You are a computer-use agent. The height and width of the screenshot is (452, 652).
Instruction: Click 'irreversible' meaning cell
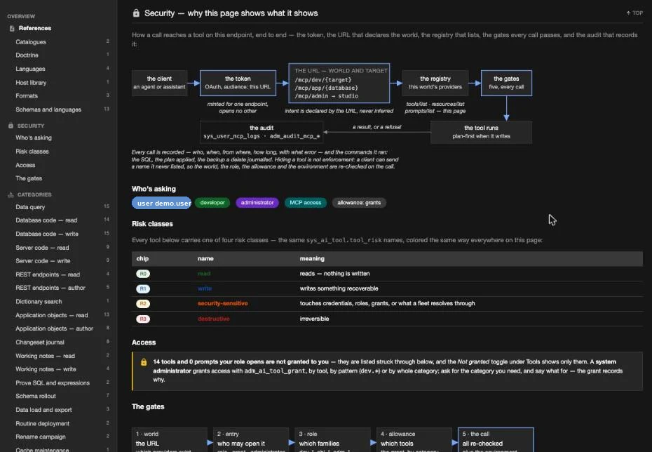(314, 319)
